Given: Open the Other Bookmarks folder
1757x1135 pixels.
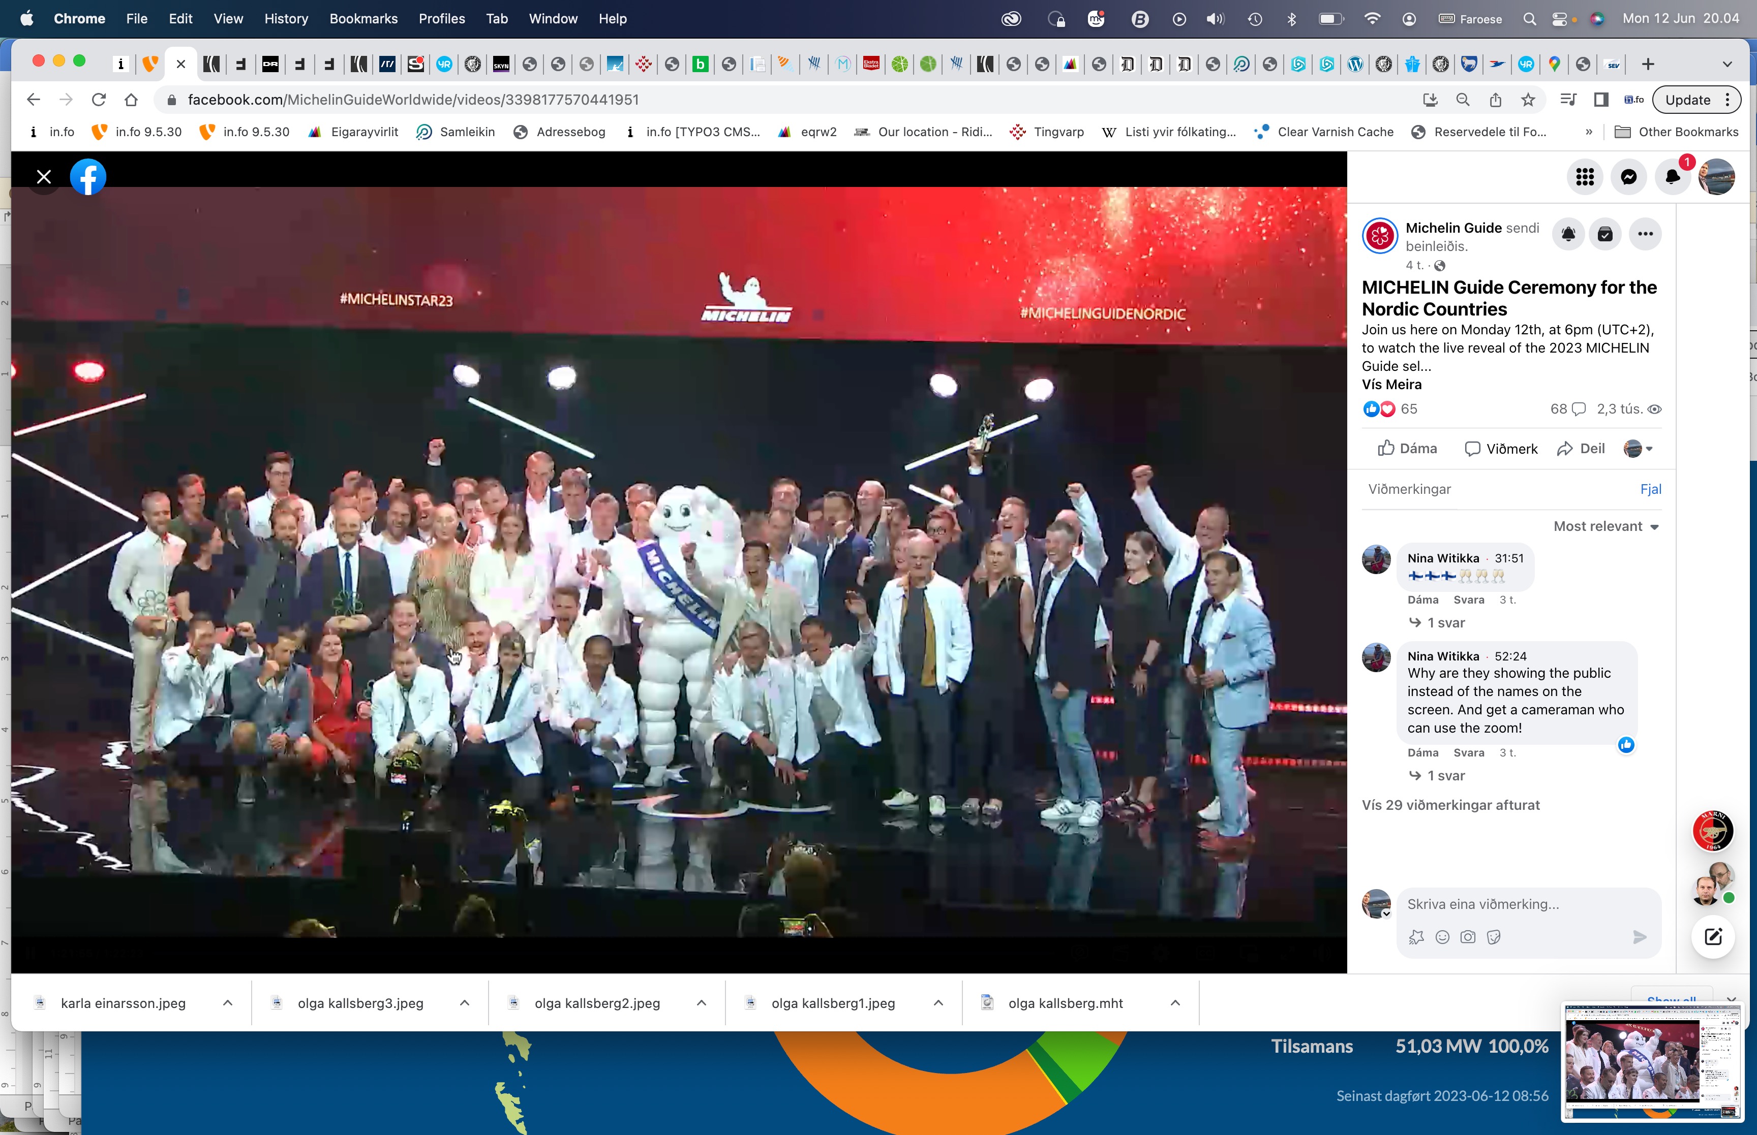Looking at the screenshot, I should coord(1676,132).
